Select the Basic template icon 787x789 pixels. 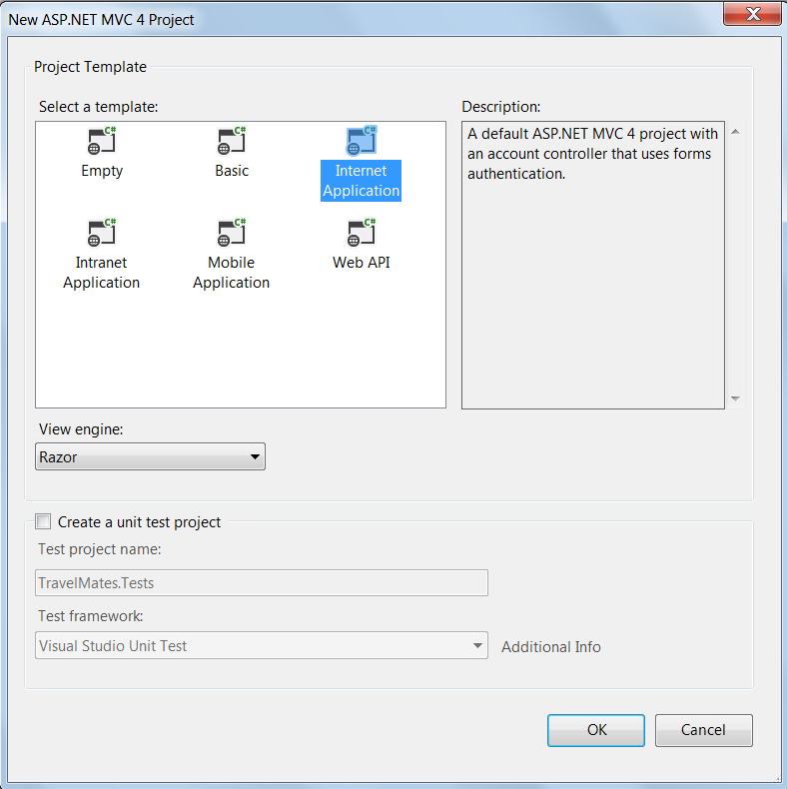pyautogui.click(x=232, y=141)
